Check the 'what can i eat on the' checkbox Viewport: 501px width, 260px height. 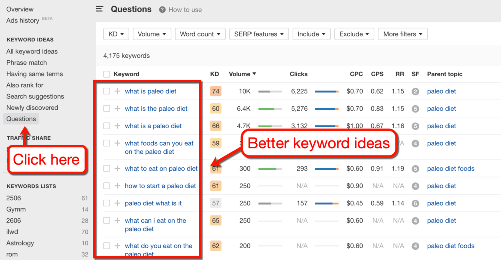106,221
